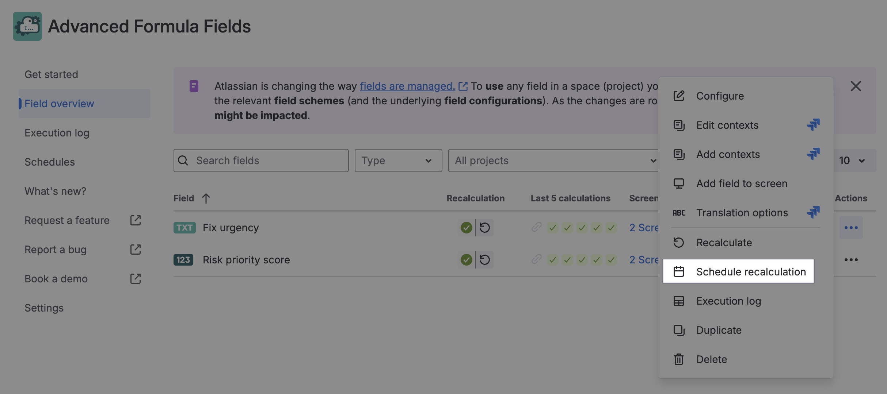Toggle the green recalculation status for Risk priority score
Image resolution: width=887 pixels, height=394 pixels.
coord(466,260)
